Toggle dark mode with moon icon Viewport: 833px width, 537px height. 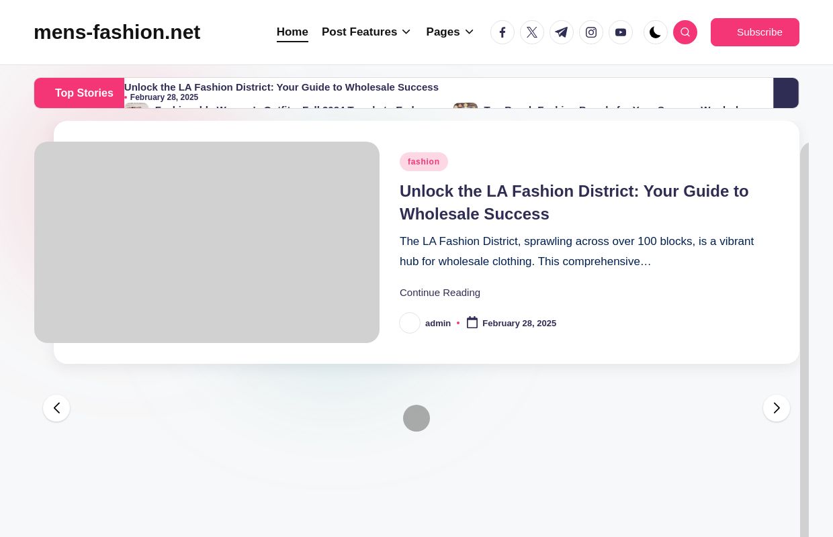pyautogui.click(x=655, y=32)
